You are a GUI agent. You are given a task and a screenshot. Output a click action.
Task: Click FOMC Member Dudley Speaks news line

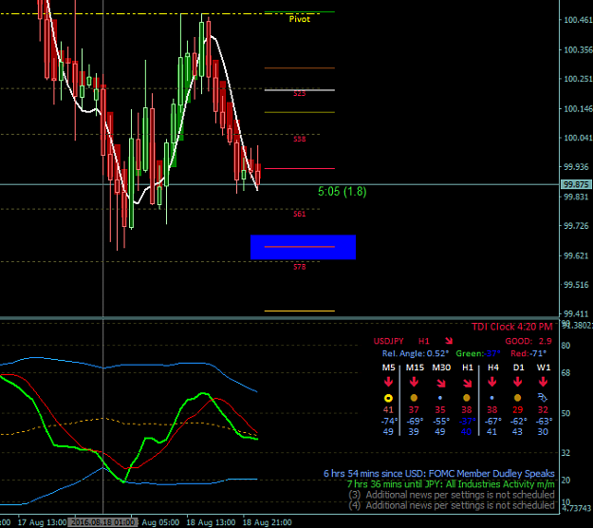point(439,474)
